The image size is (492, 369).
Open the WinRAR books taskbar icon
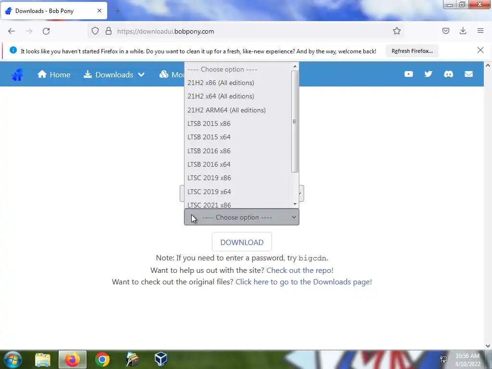click(x=132, y=359)
